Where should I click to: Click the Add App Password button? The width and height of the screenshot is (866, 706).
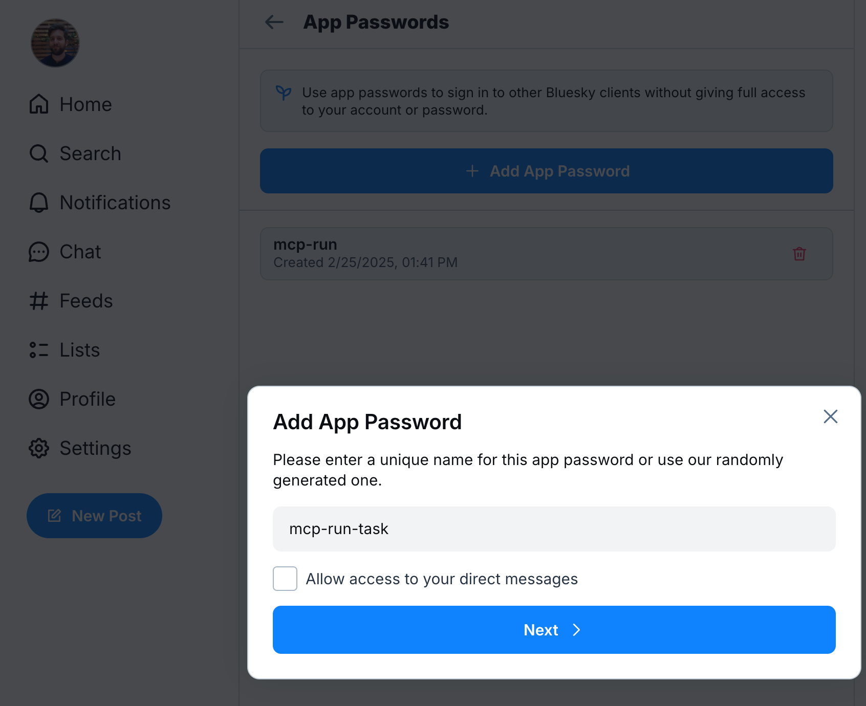546,171
